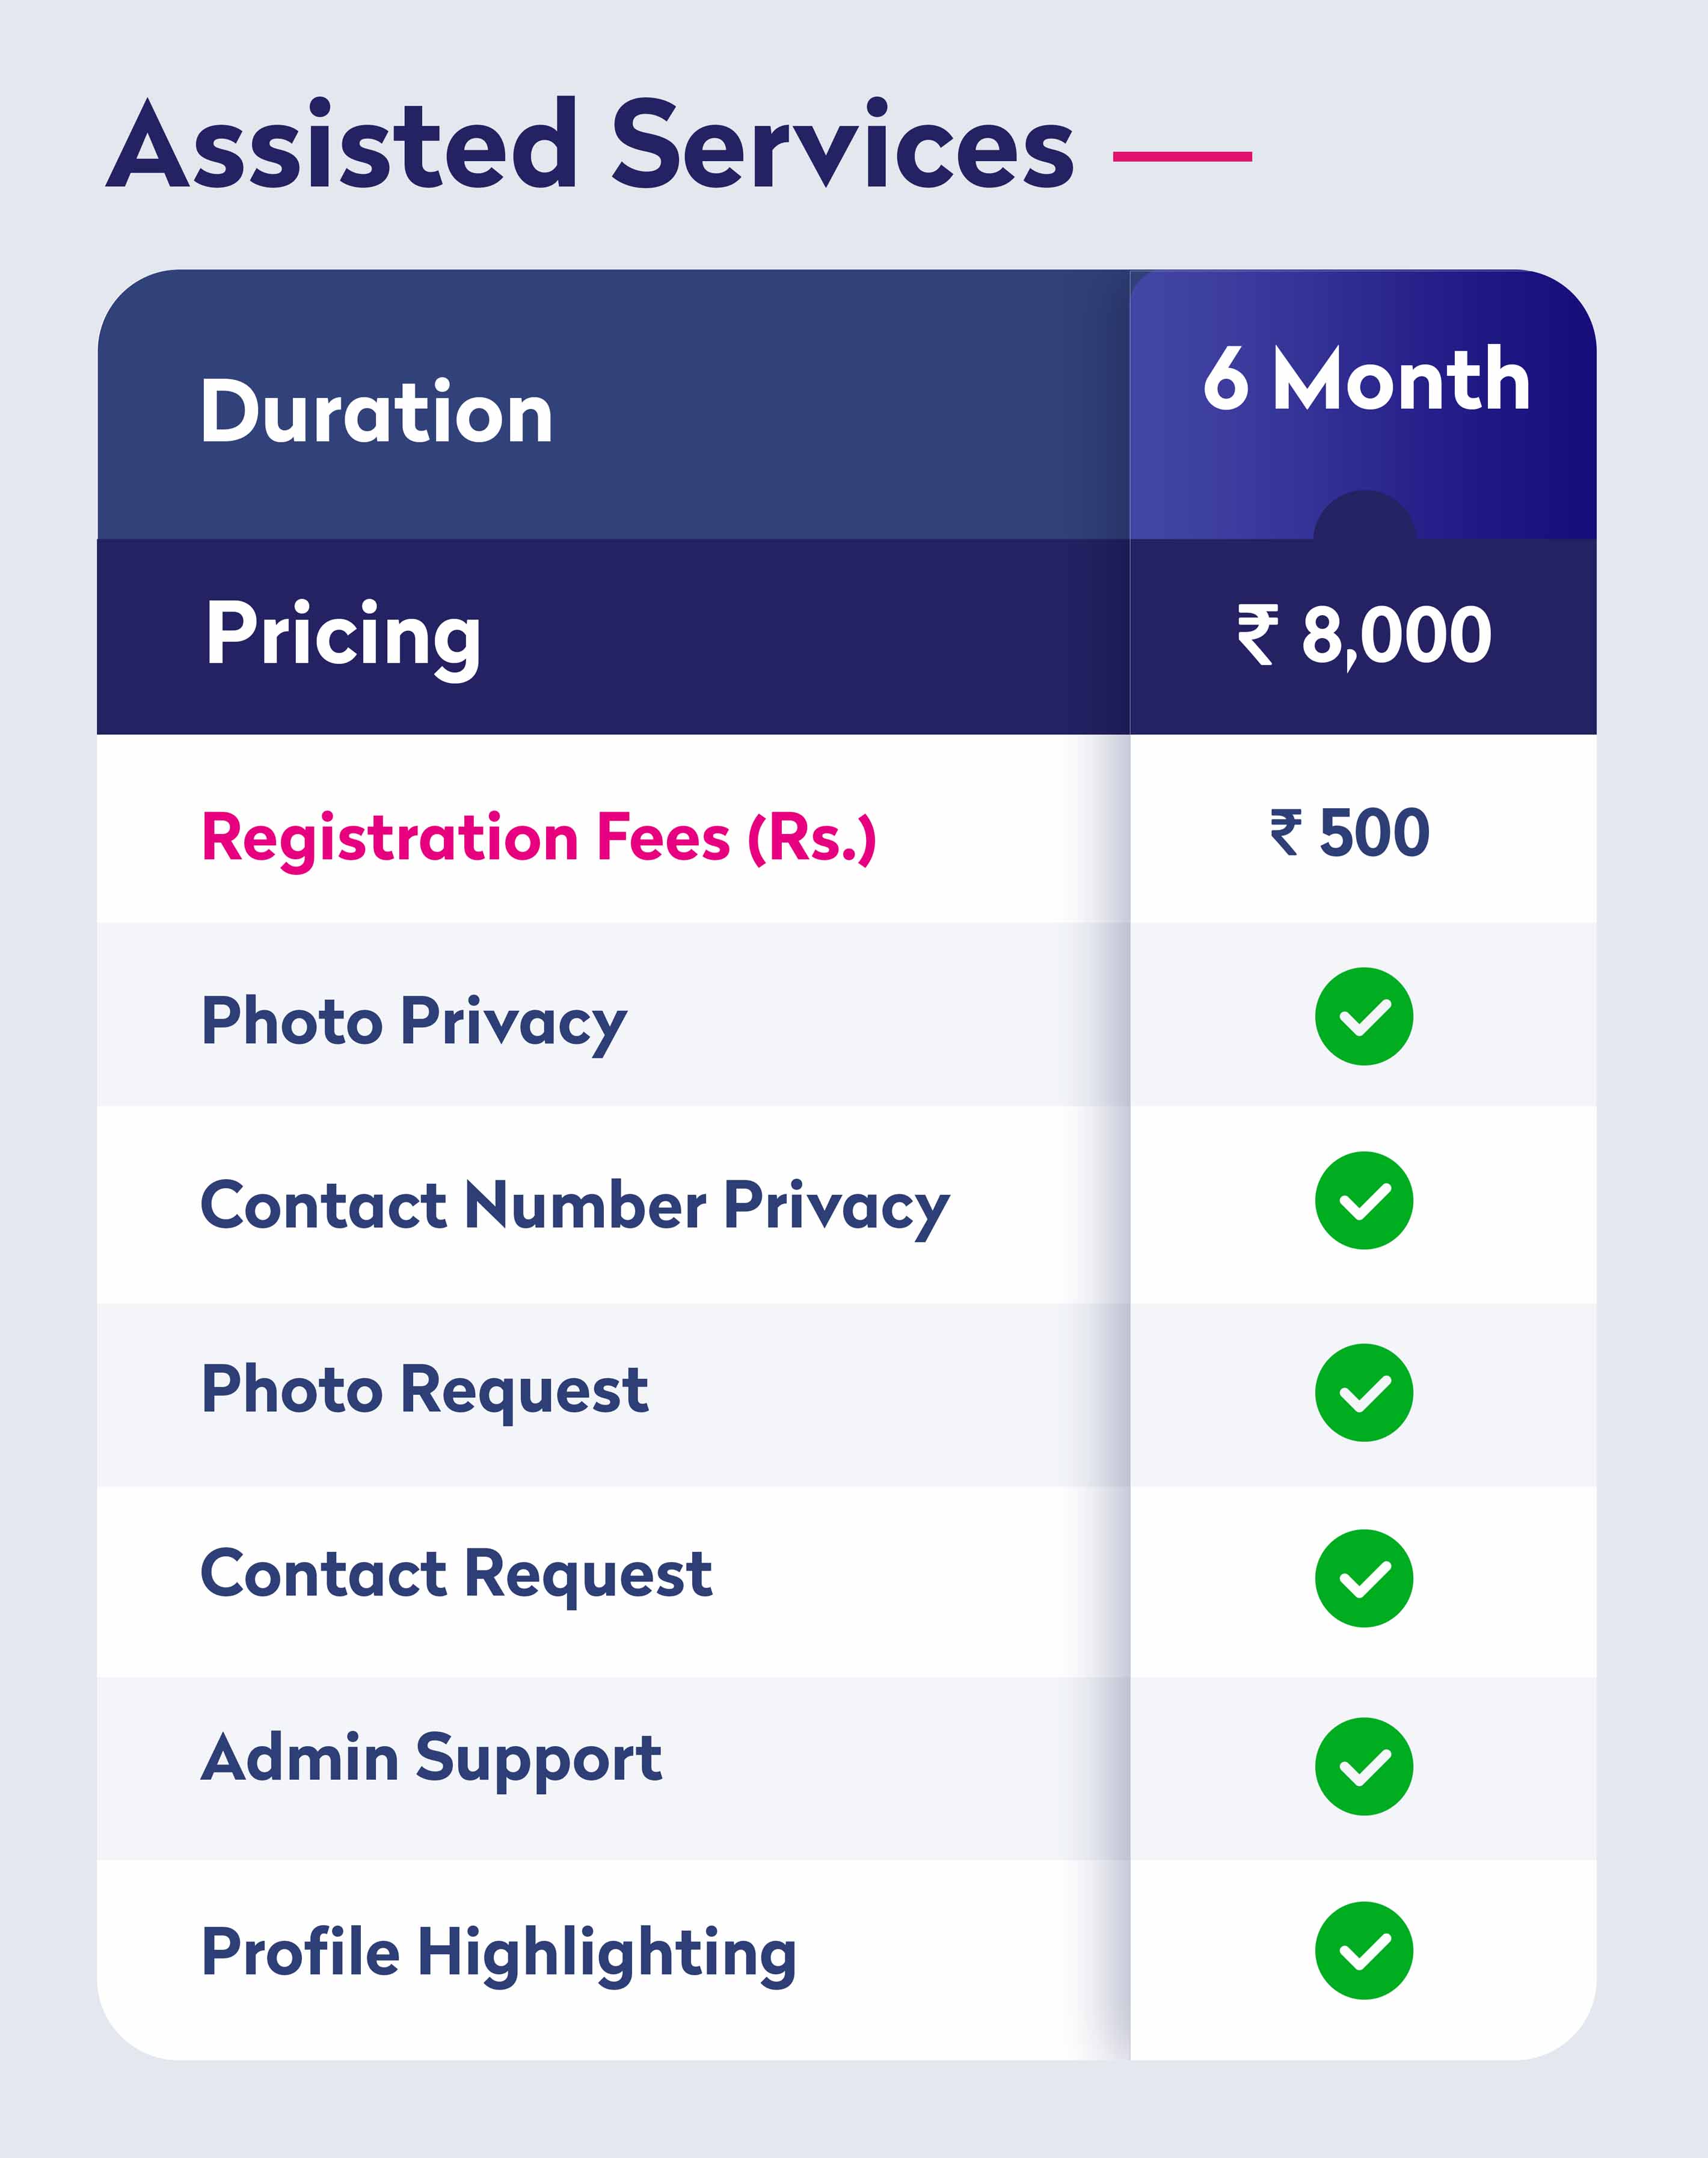Click the Photo Request green checkmark
The image size is (1708, 2158).
click(x=1363, y=1393)
